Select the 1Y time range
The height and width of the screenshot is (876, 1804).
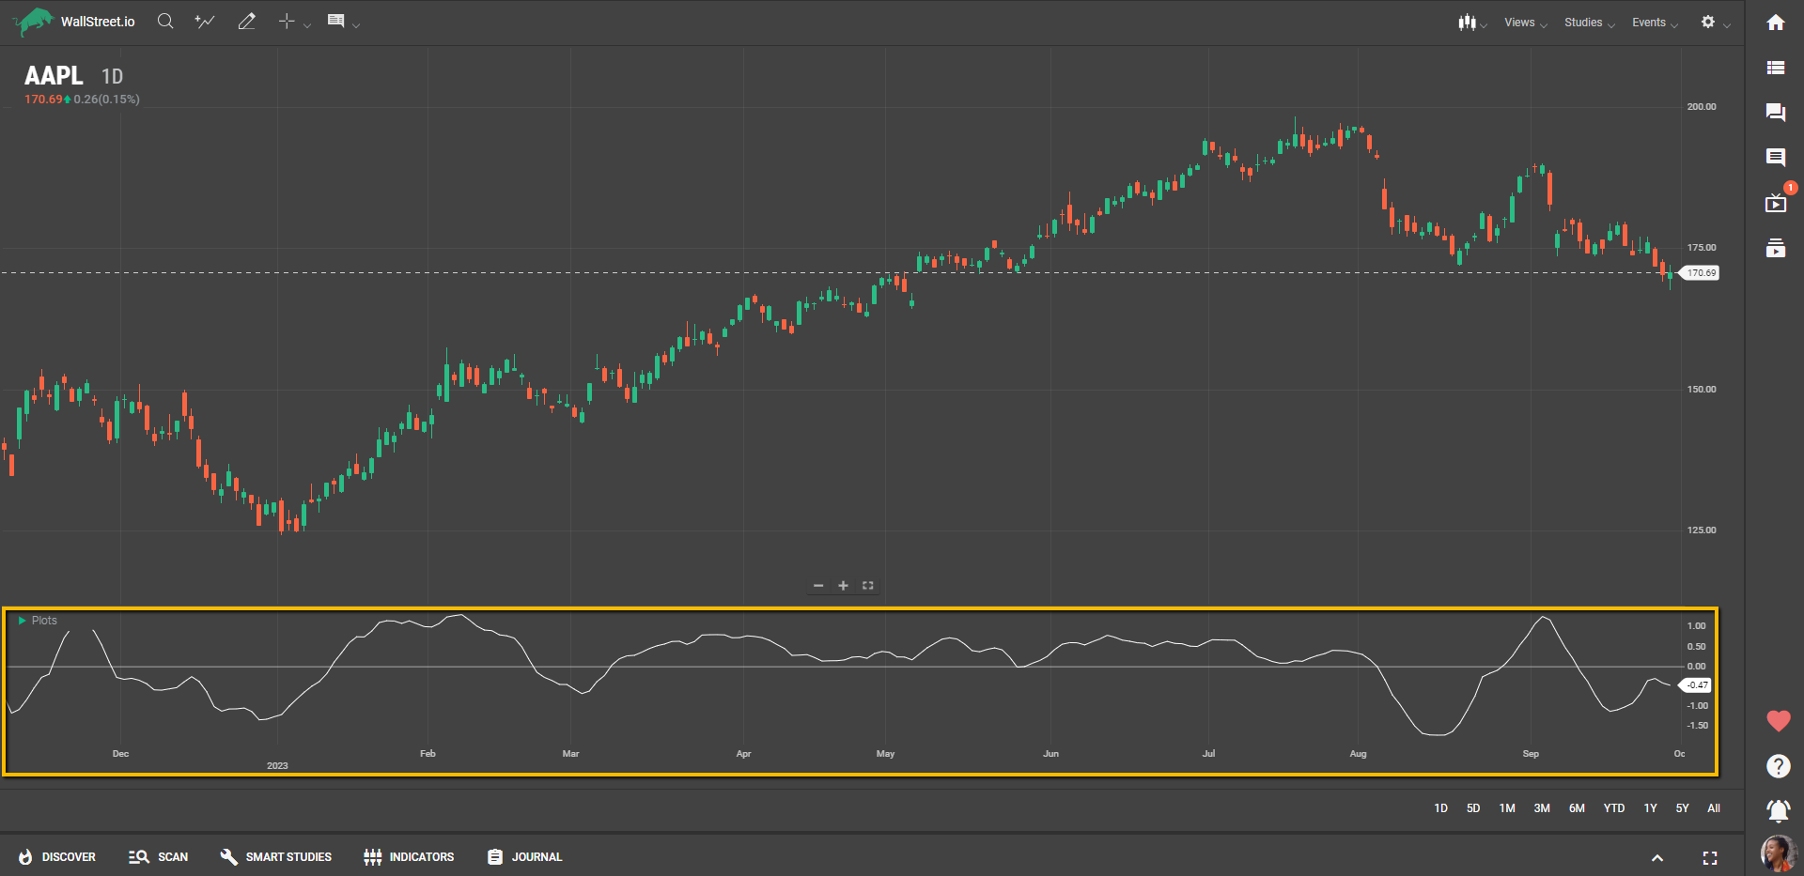tap(1650, 808)
